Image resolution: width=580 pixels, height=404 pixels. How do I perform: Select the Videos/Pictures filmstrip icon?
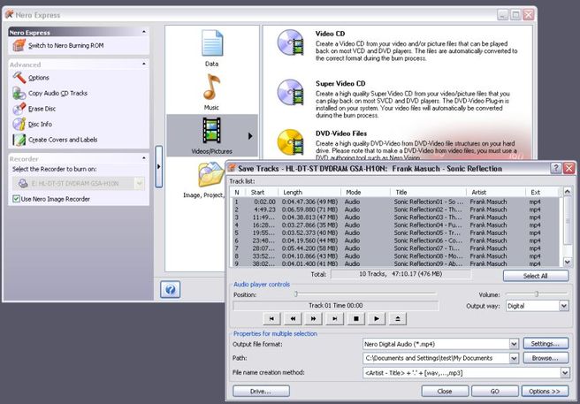(x=211, y=130)
